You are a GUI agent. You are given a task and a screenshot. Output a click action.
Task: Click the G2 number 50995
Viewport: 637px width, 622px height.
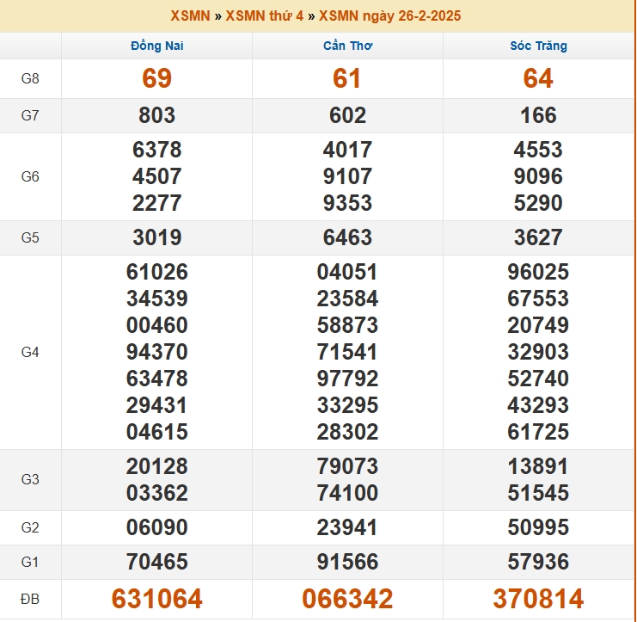pyautogui.click(x=538, y=527)
